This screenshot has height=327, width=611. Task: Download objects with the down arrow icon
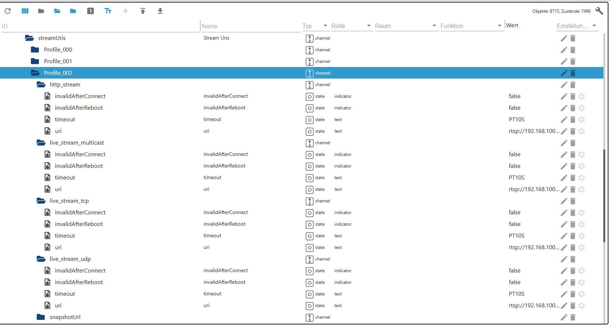pos(160,11)
